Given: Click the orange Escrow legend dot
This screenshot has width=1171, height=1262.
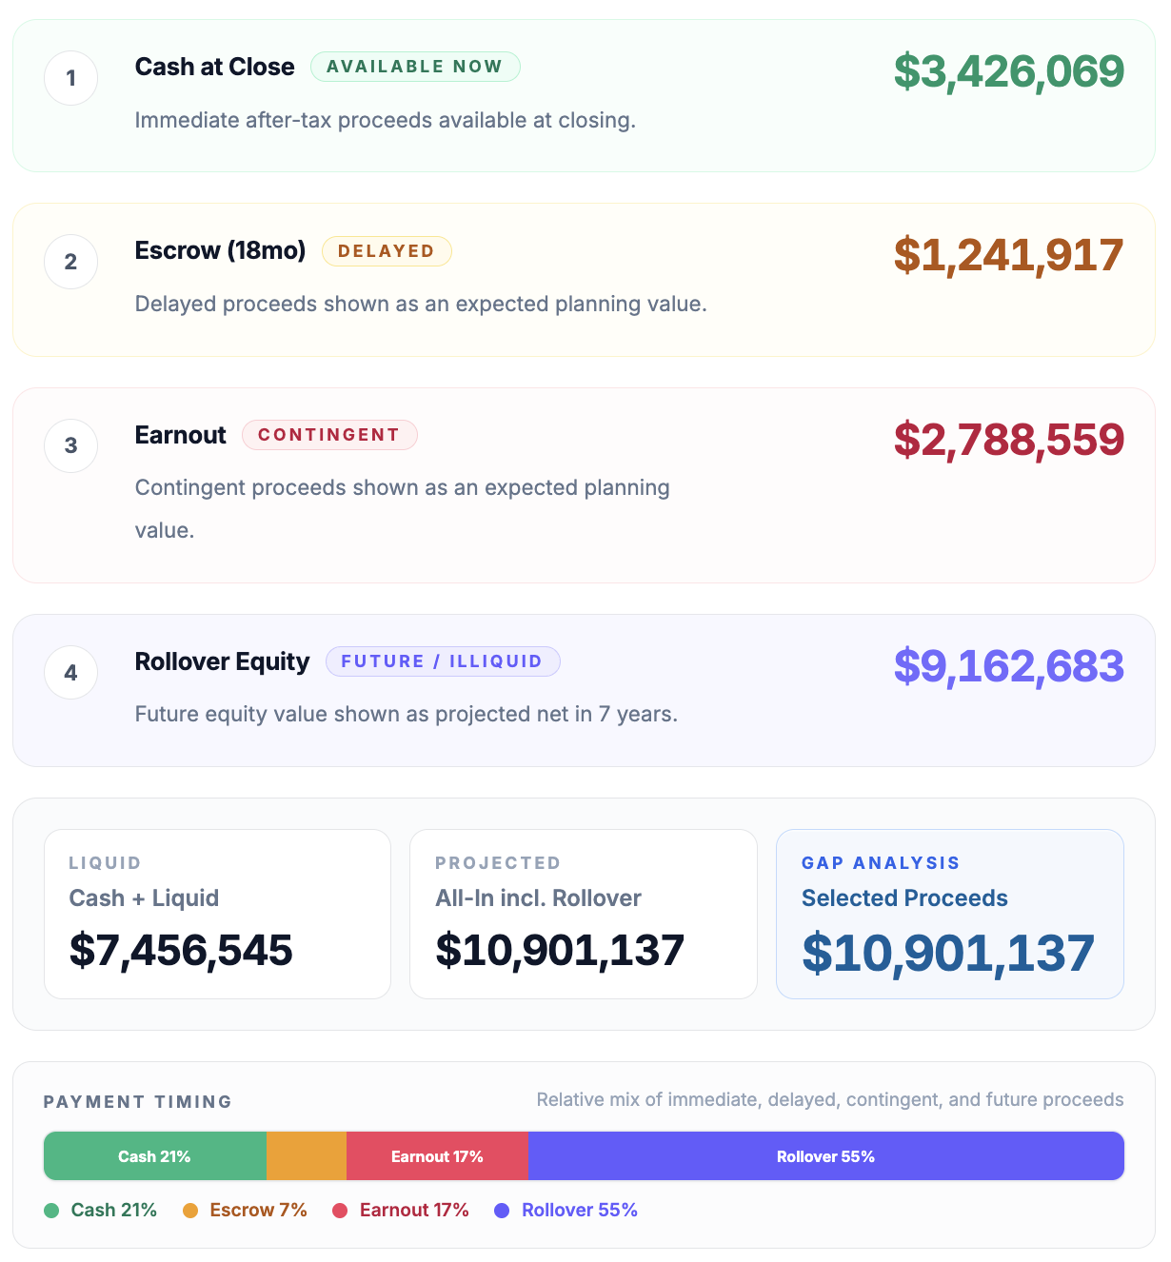Looking at the screenshot, I should coord(190,1211).
